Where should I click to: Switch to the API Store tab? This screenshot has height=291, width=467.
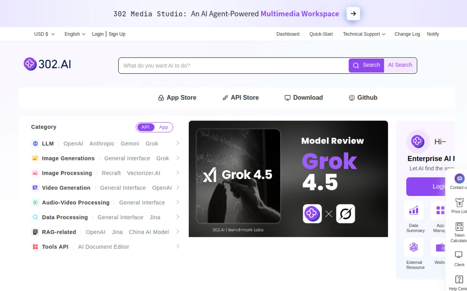240,98
